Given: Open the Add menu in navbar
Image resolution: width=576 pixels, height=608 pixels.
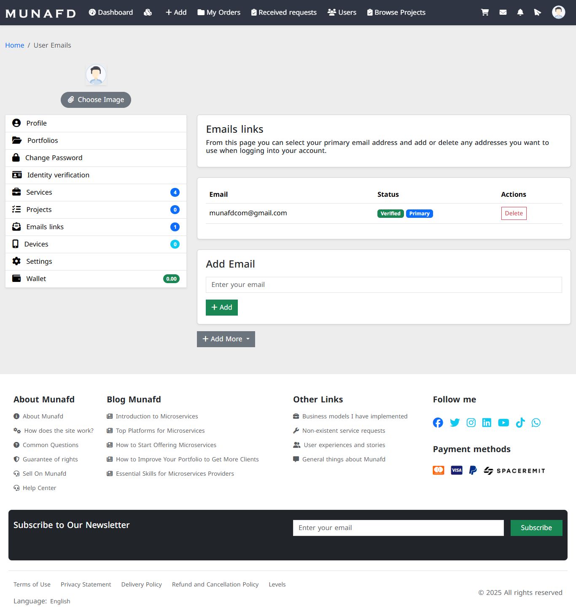Looking at the screenshot, I should tap(176, 12).
